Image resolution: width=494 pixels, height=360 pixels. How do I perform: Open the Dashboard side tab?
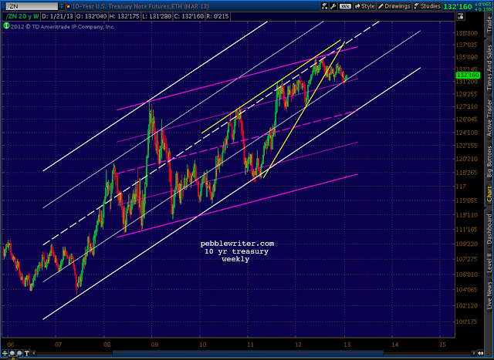[489, 229]
